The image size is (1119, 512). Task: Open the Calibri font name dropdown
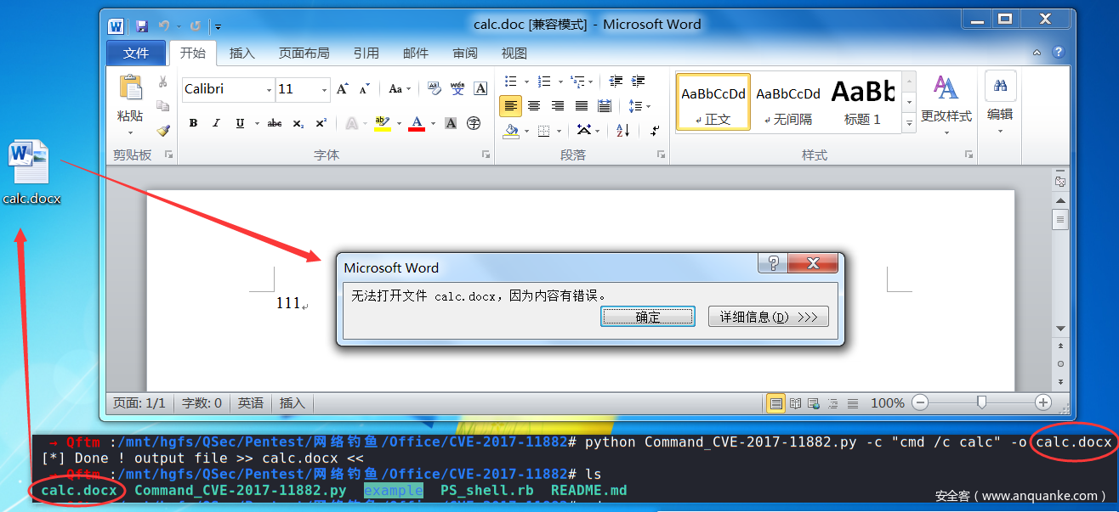pyautogui.click(x=270, y=89)
